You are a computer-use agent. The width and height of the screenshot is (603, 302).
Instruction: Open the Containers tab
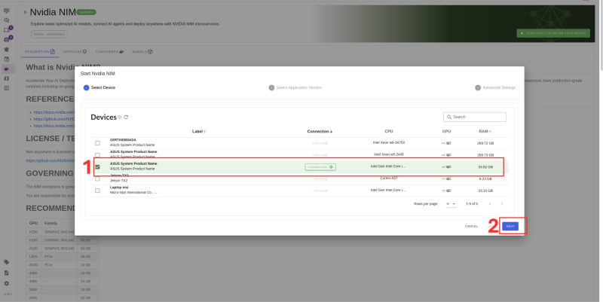pos(109,51)
